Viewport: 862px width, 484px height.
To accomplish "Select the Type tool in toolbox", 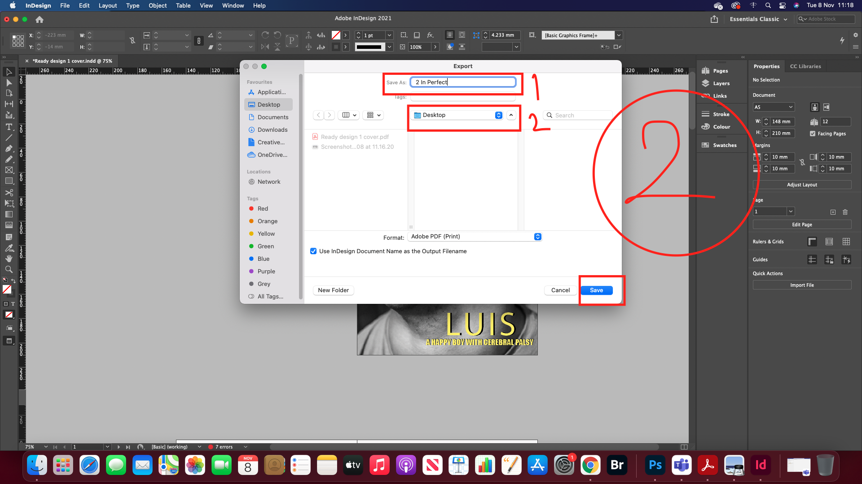I will pos(9,127).
